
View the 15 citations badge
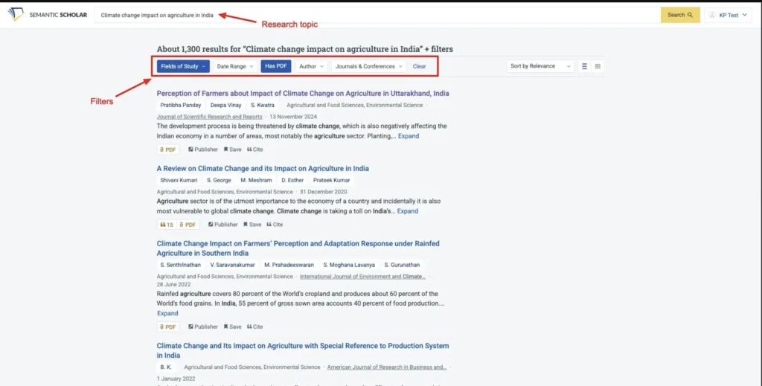coord(166,225)
